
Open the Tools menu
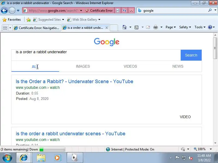pos(200,27)
